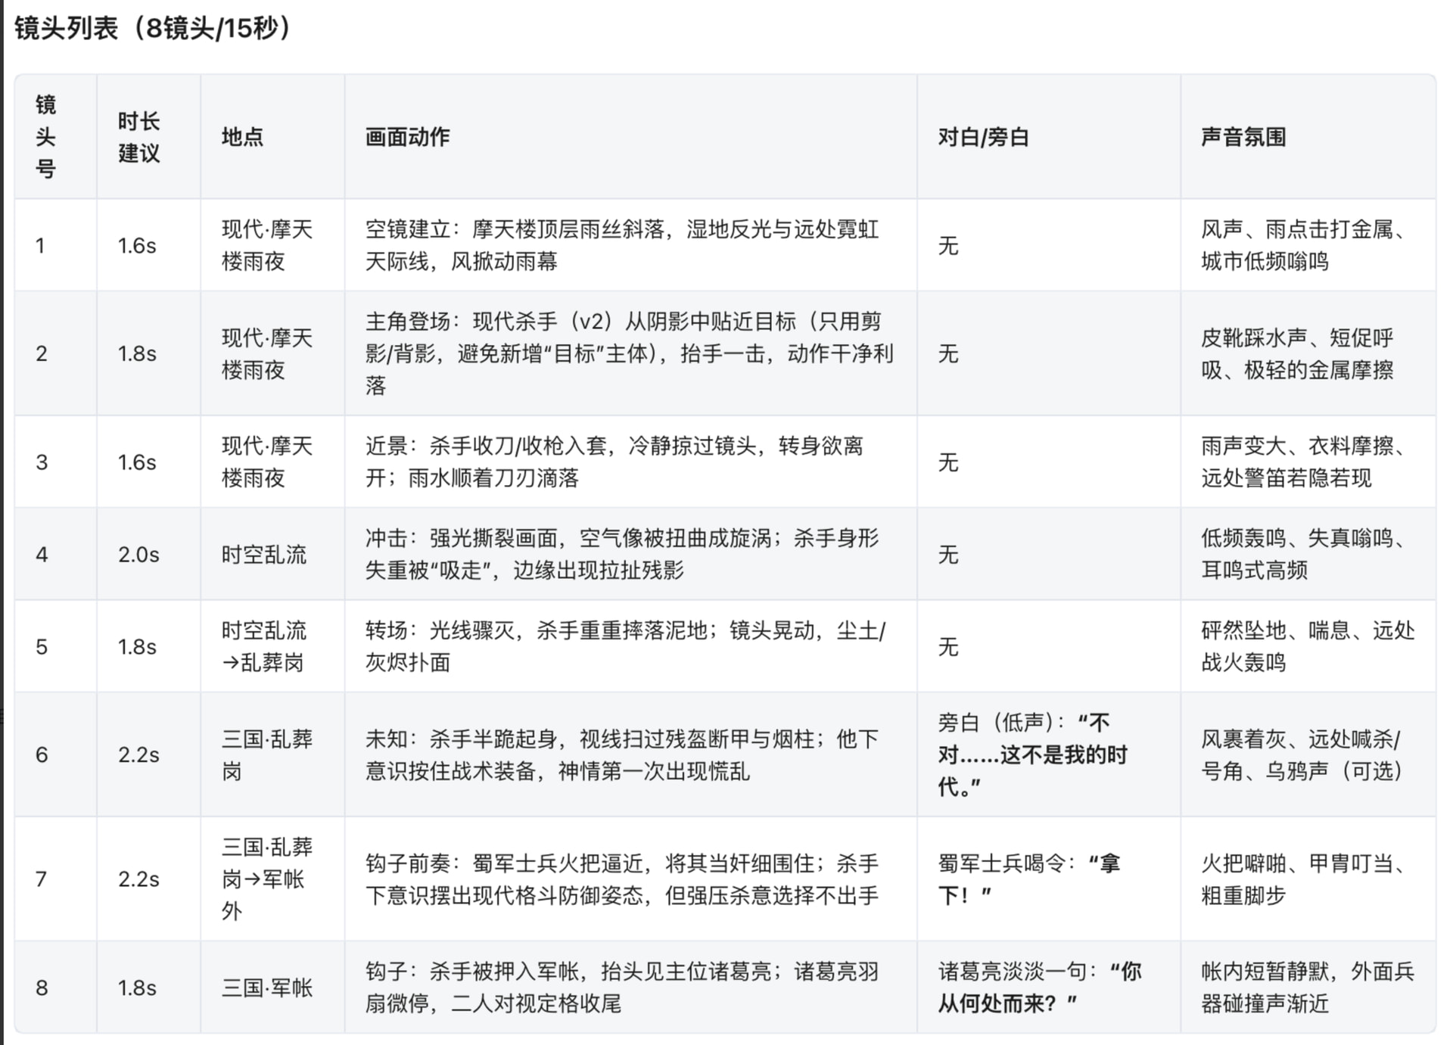Viewport: 1453px width, 1045px height.
Task: Click '皮靴踩水声' sound cell
Action: (1296, 353)
